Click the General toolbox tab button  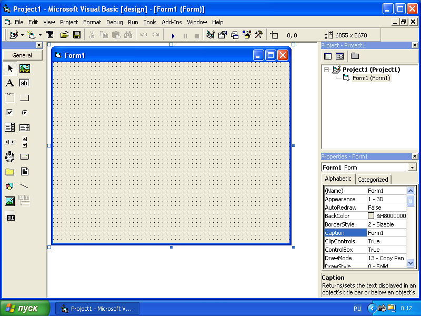pyautogui.click(x=22, y=55)
